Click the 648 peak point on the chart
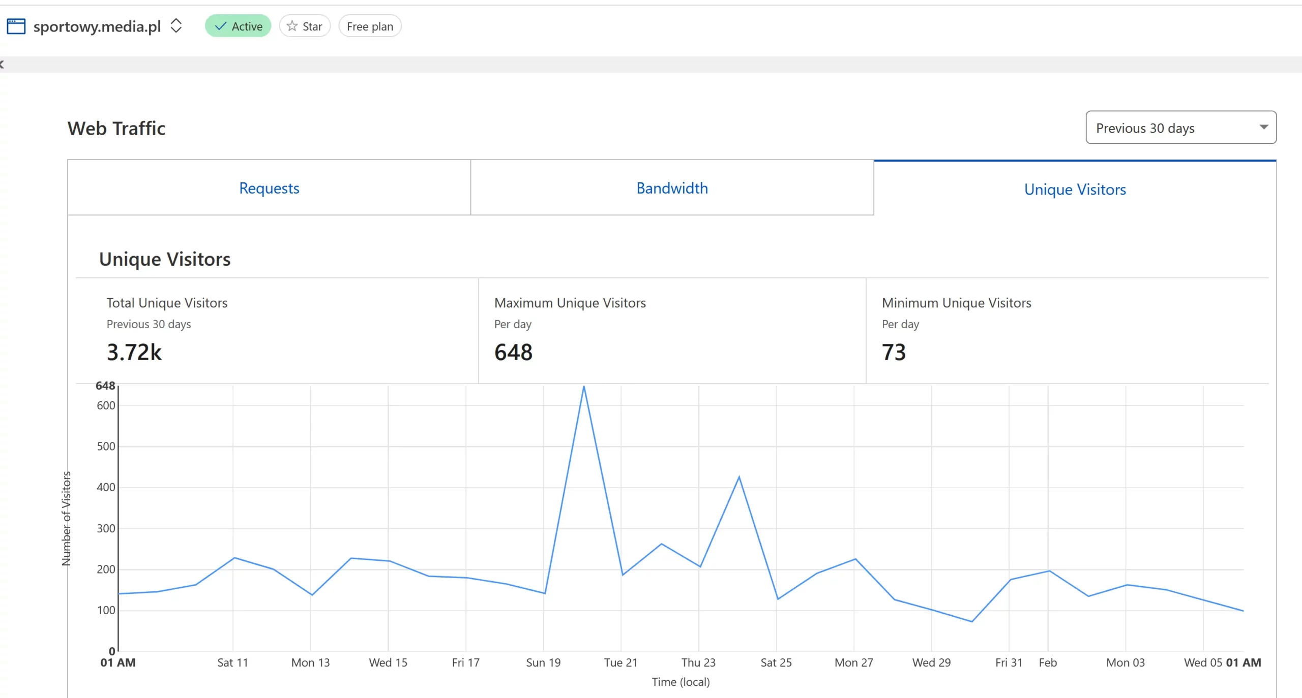The image size is (1302, 698). 584,387
